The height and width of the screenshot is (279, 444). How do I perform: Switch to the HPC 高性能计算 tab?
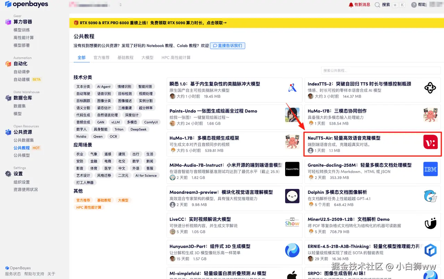coord(176,57)
